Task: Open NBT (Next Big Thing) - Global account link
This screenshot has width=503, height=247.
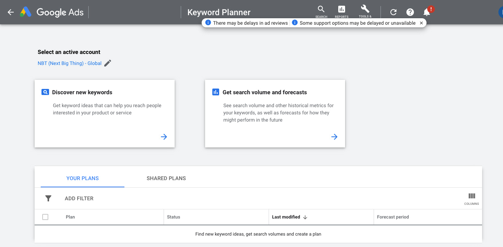Action: (70, 63)
